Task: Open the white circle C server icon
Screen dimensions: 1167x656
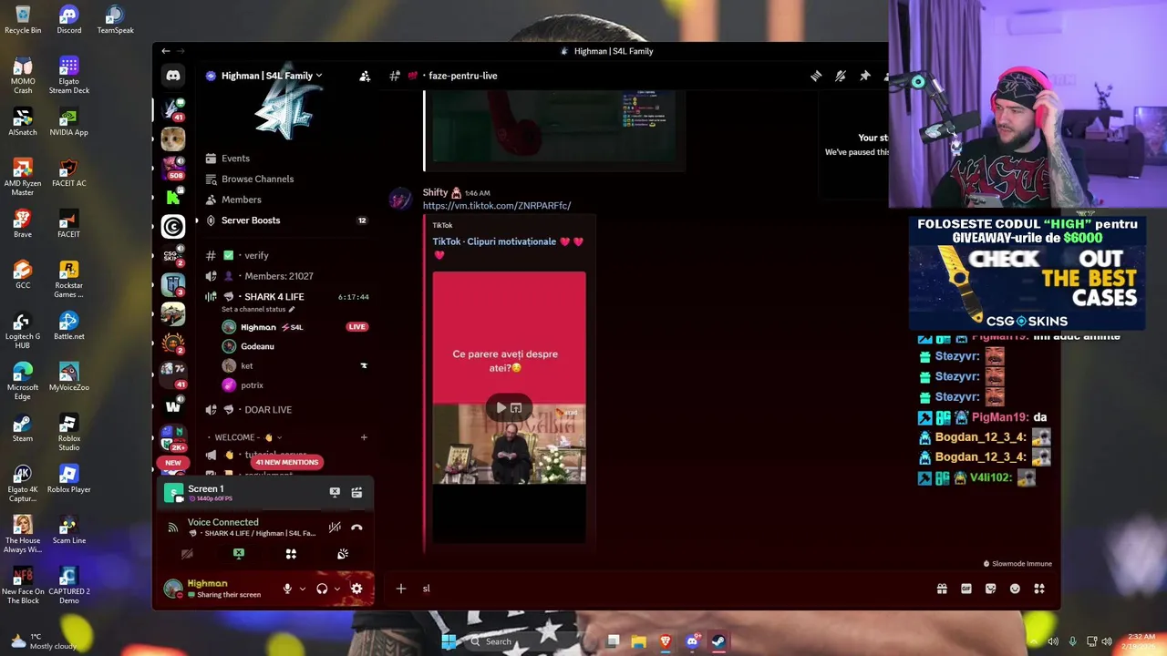Action: [x=173, y=226]
